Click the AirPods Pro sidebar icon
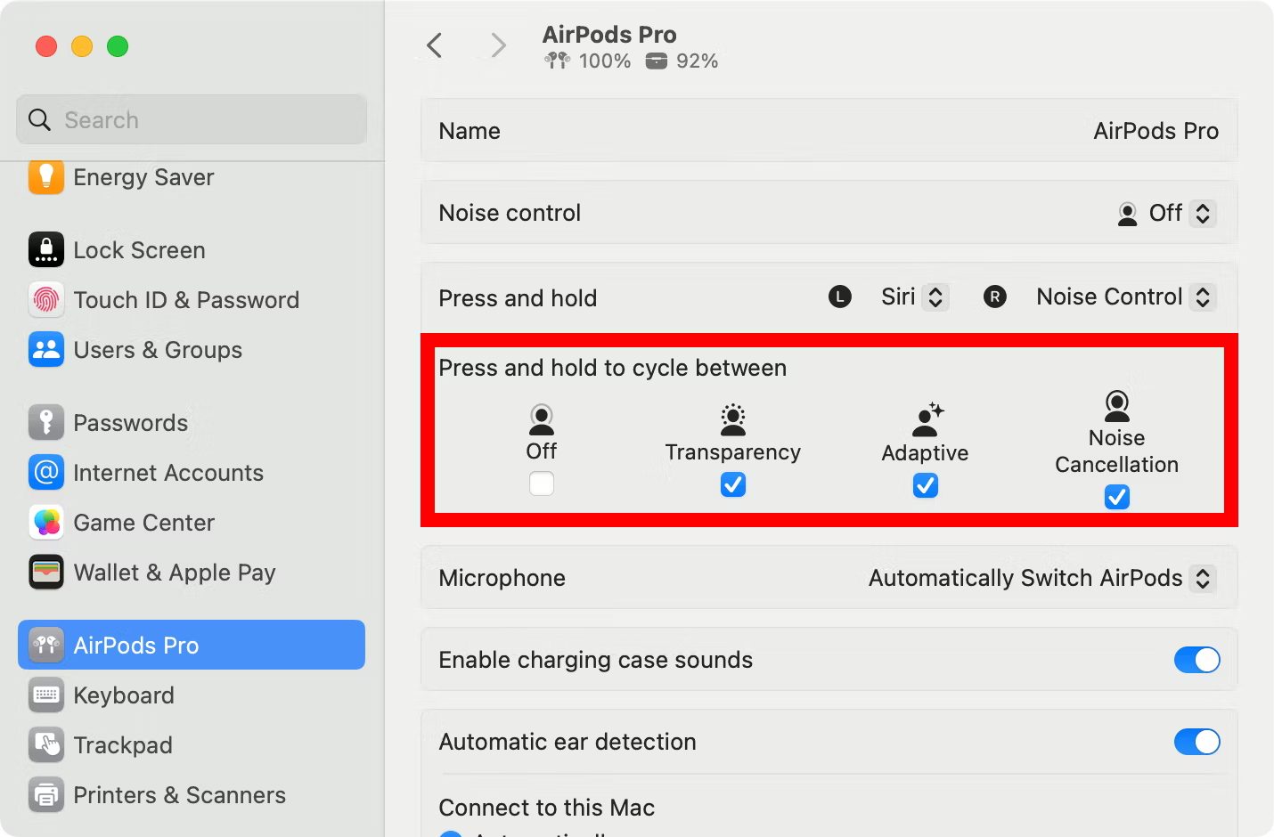Viewport: 1274px width, 837px height. tap(45, 645)
